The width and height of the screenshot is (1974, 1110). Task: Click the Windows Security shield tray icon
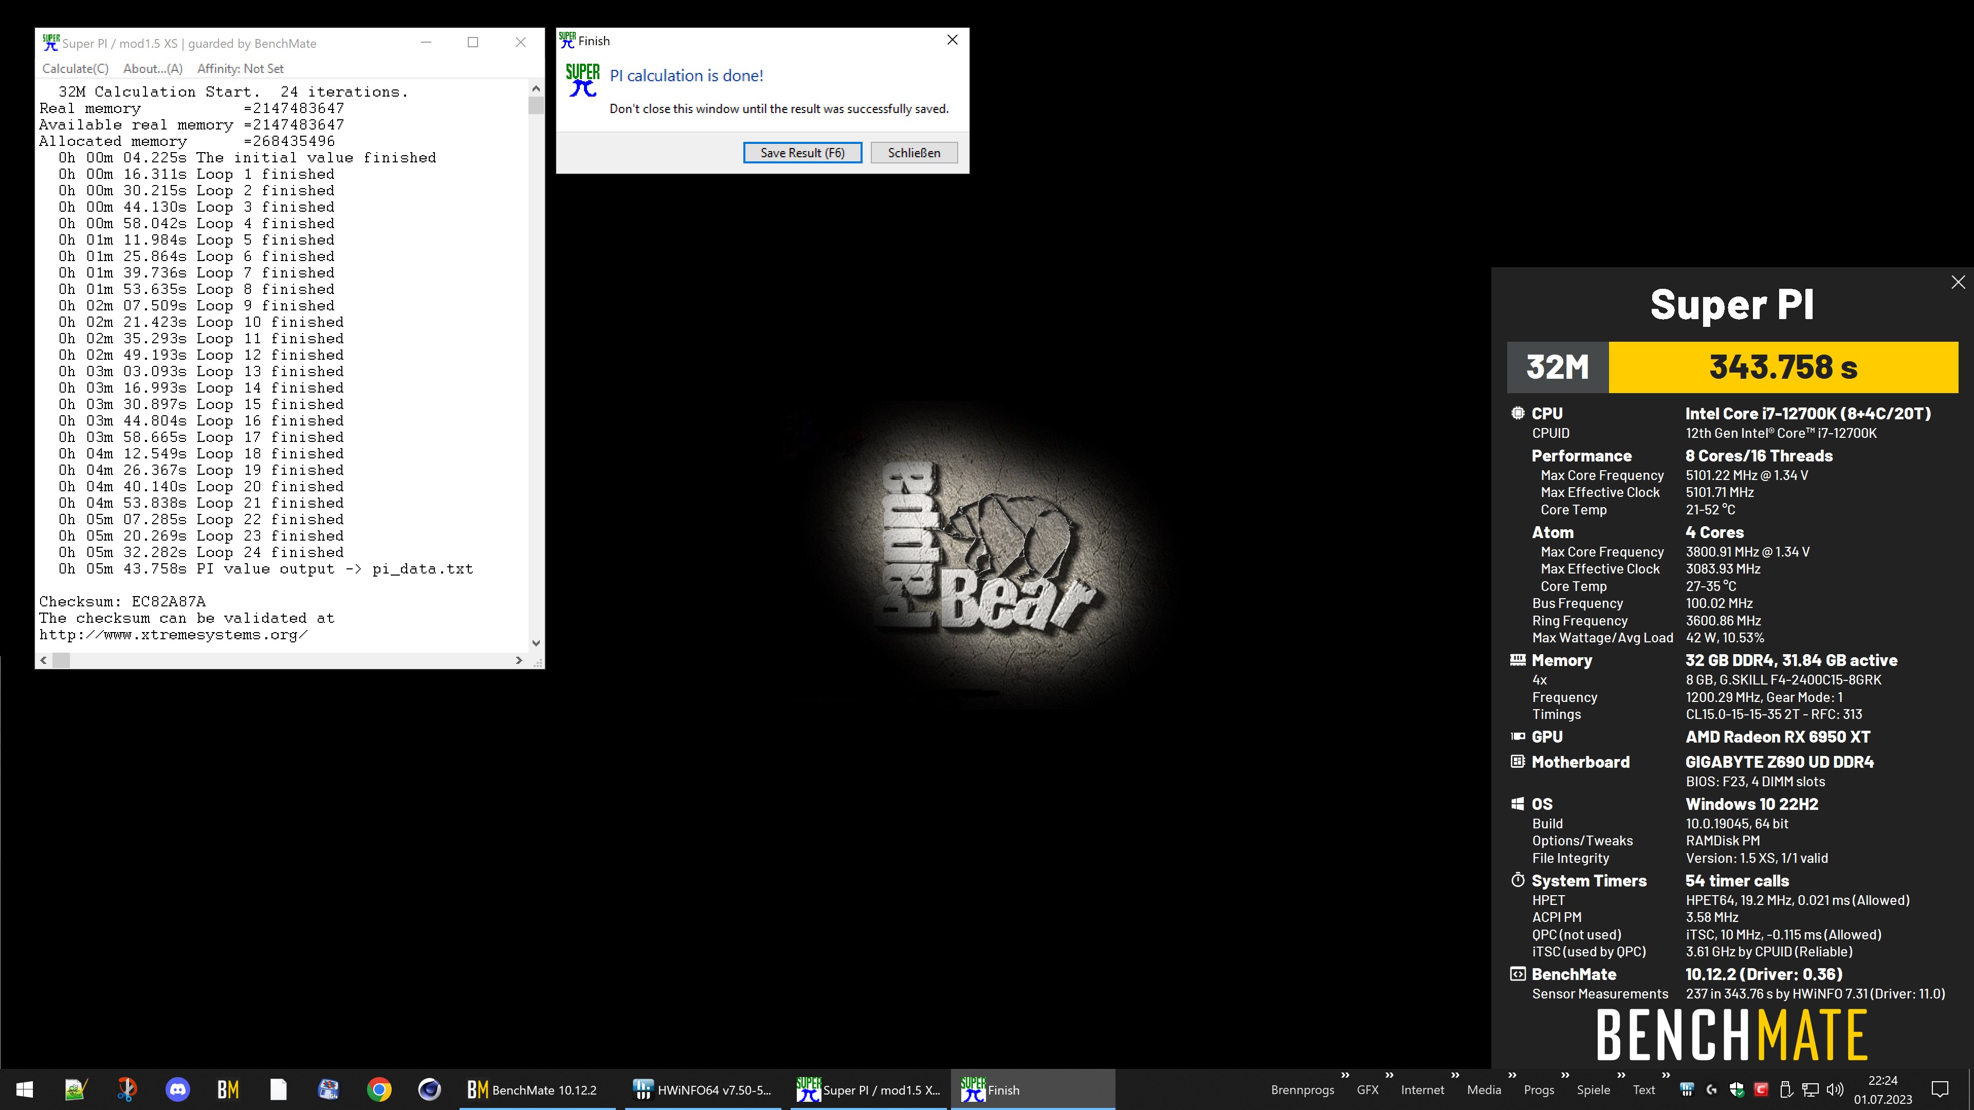[1737, 1089]
